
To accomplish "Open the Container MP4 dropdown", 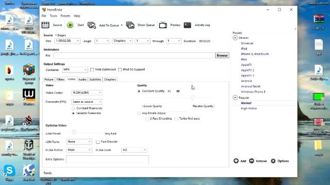I will point(75,70).
